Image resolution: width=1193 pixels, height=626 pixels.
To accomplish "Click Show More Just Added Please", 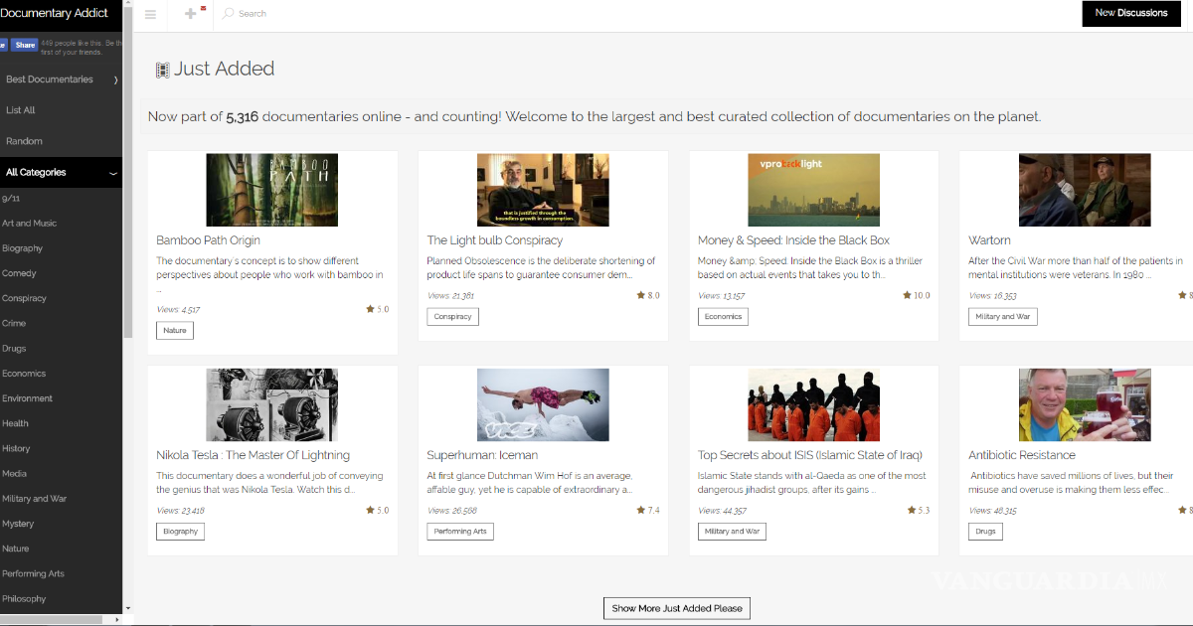I will click(676, 608).
